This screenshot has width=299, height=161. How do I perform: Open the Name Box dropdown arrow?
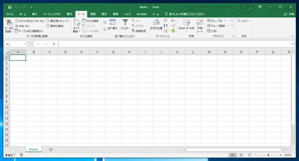point(25,44)
